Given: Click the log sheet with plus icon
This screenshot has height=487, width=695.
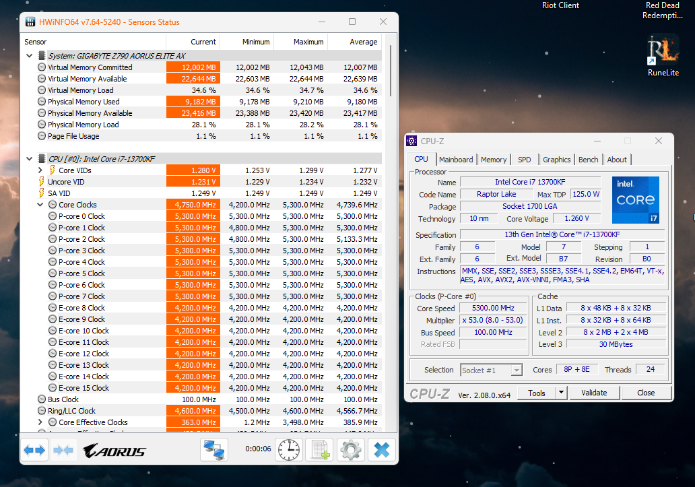Looking at the screenshot, I should [x=320, y=450].
